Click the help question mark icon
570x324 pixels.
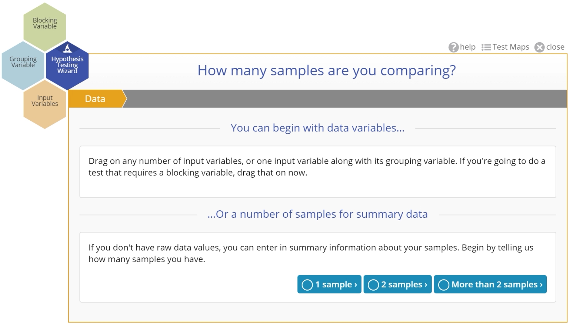coord(453,47)
